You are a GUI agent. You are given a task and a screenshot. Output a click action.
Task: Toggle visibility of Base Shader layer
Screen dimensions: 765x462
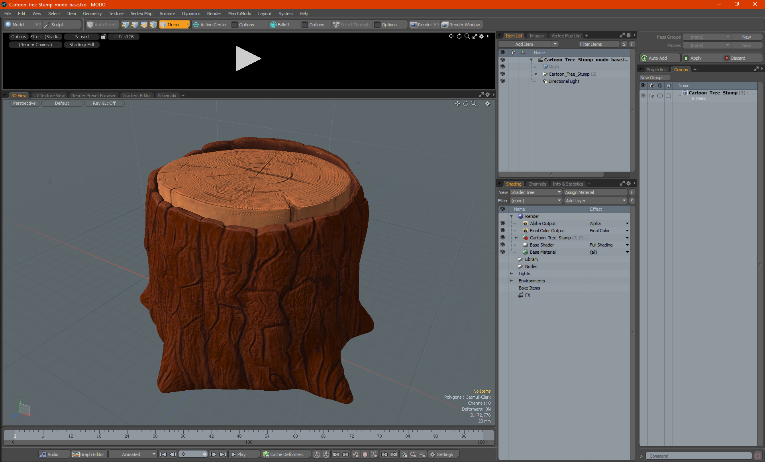point(502,245)
